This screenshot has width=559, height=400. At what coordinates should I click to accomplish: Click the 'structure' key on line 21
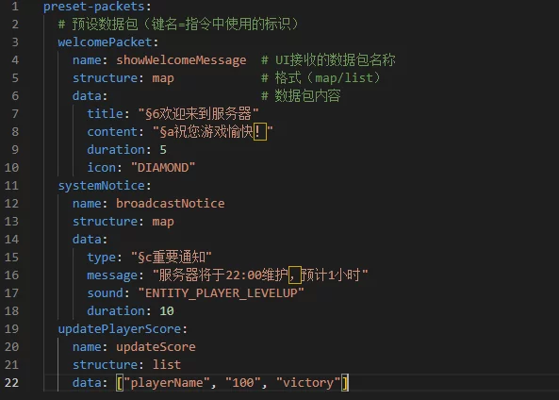pos(106,365)
